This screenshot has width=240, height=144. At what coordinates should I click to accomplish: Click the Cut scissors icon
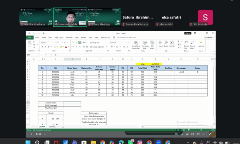34,42
